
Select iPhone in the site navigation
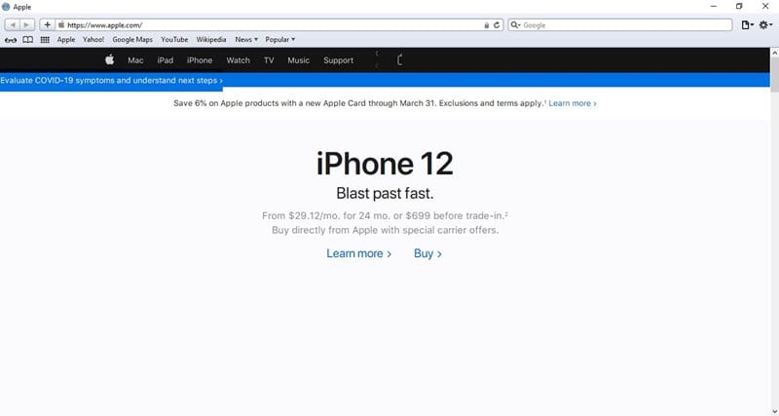[x=200, y=60]
